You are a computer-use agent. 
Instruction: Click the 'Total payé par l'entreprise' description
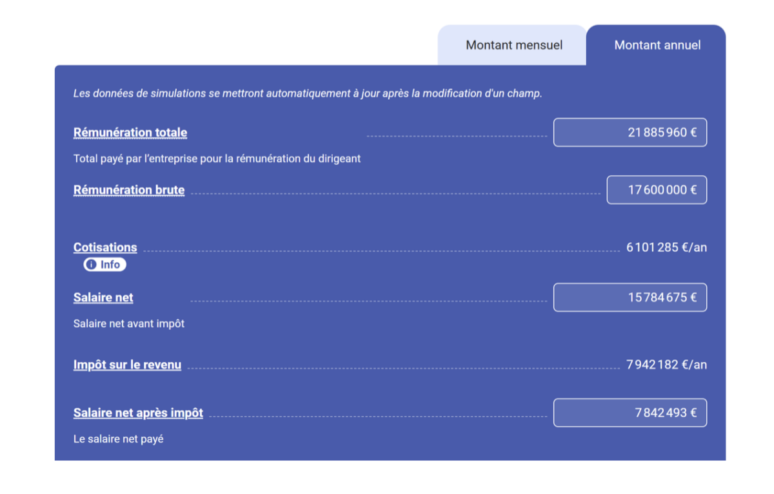[x=217, y=158]
